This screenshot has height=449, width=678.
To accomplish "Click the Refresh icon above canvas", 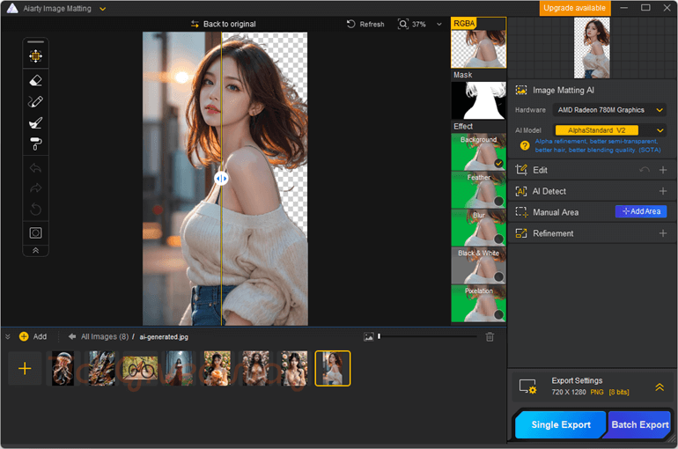I will point(351,24).
